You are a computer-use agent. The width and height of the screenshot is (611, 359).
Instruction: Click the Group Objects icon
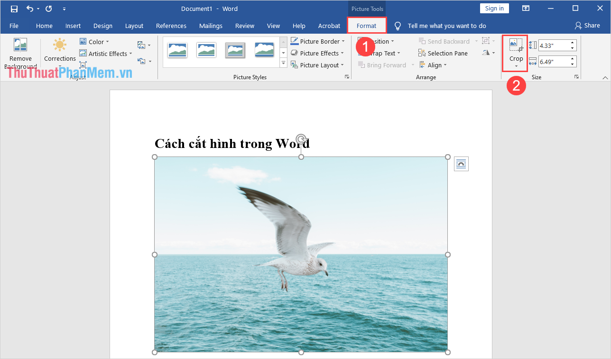tap(486, 41)
